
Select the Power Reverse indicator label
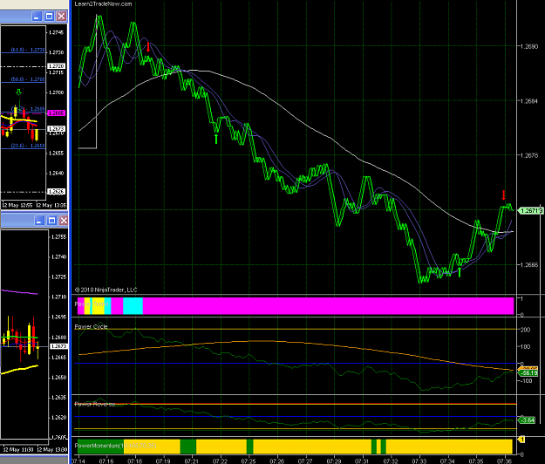(94, 404)
